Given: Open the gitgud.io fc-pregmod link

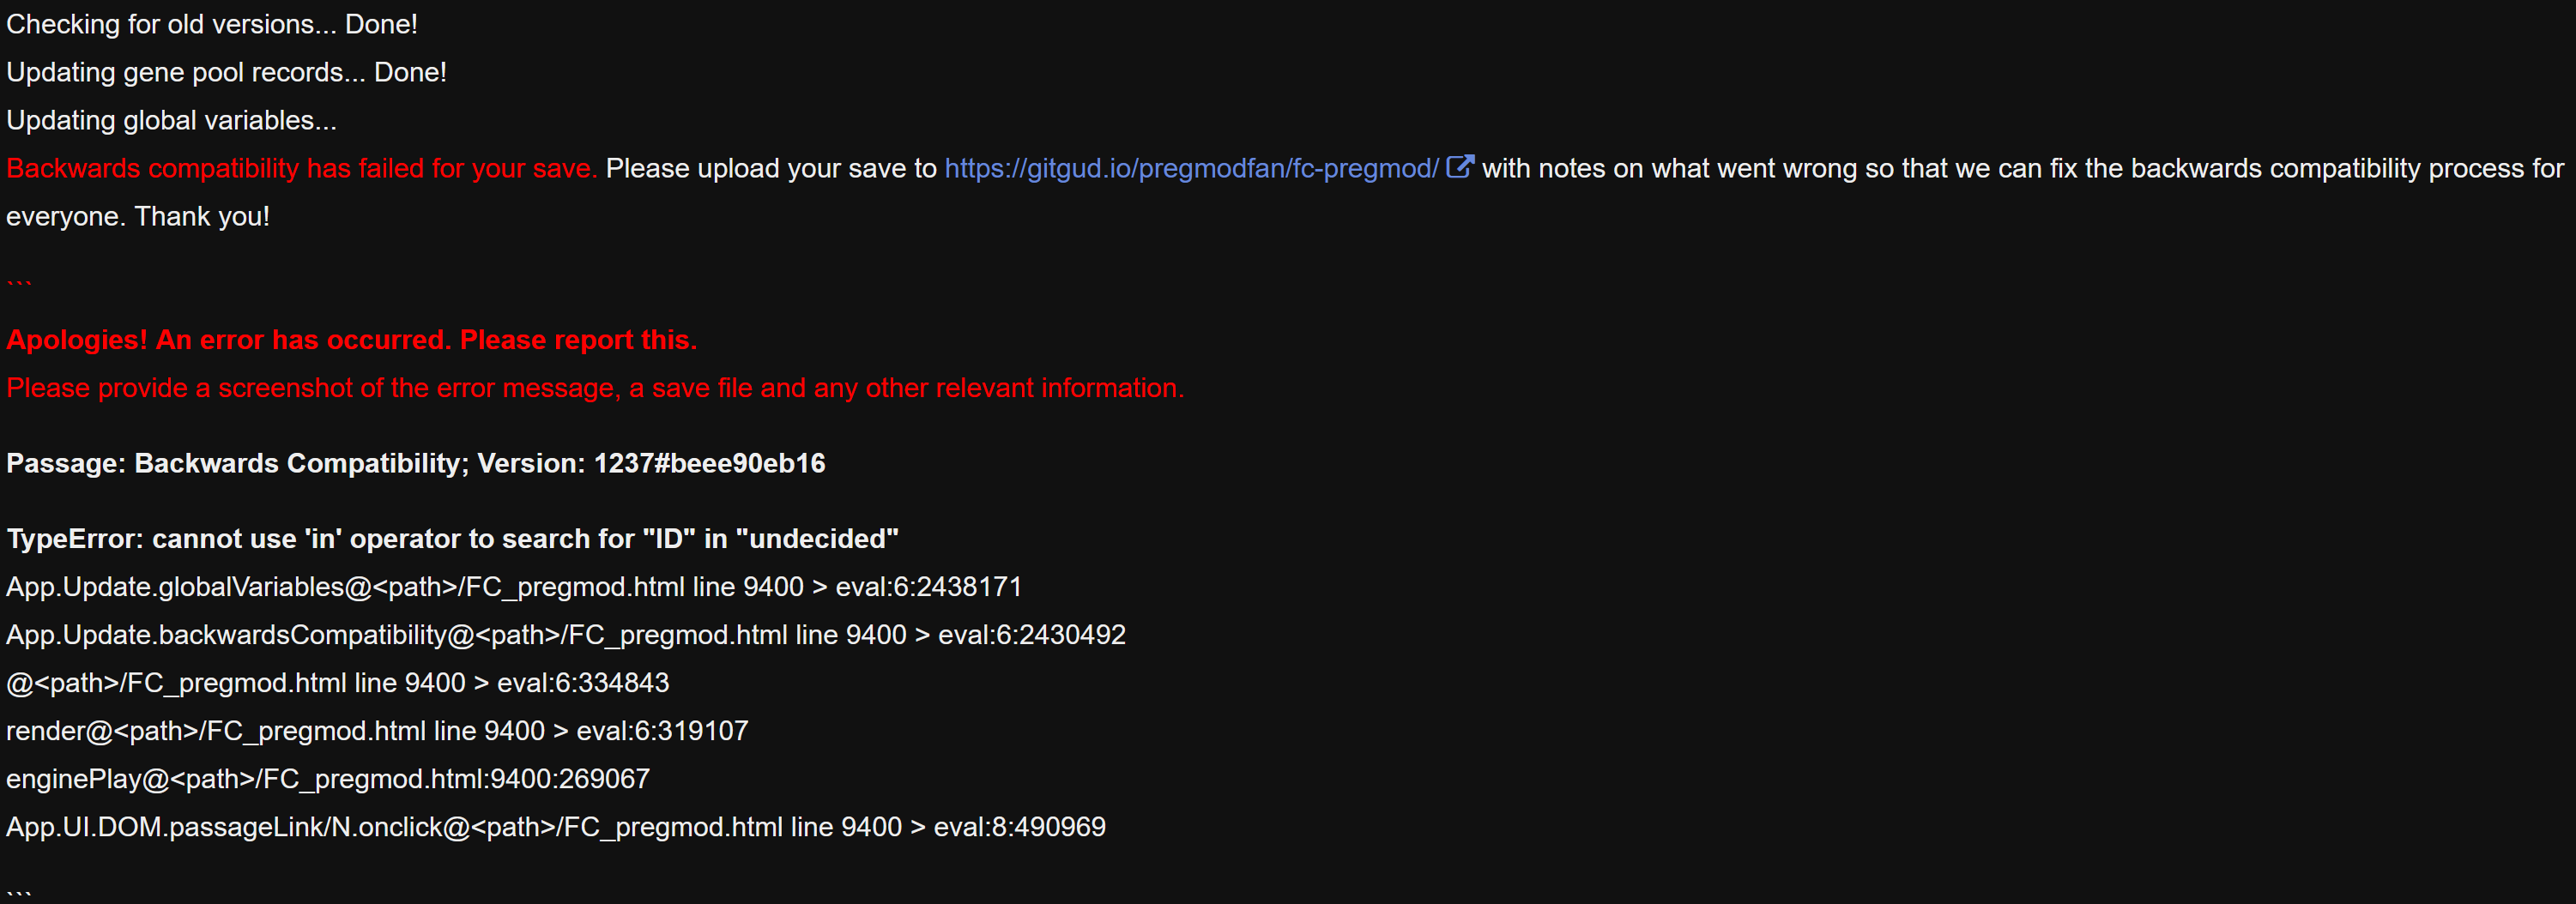Looking at the screenshot, I should pyautogui.click(x=1191, y=168).
